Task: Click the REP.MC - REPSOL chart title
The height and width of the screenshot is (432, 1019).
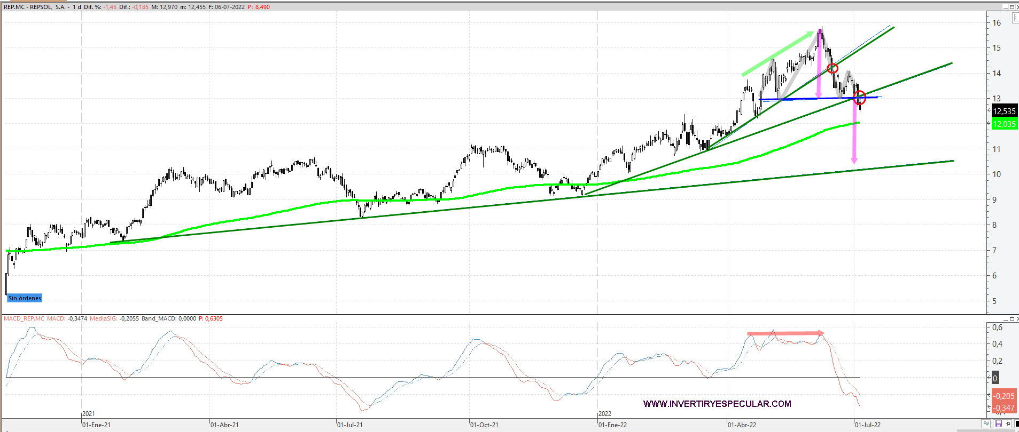Action: coord(35,7)
